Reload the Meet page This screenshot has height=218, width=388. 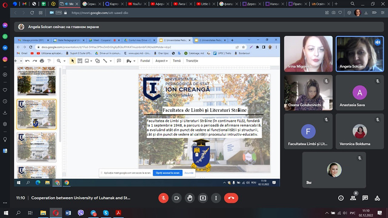(x=32, y=12)
